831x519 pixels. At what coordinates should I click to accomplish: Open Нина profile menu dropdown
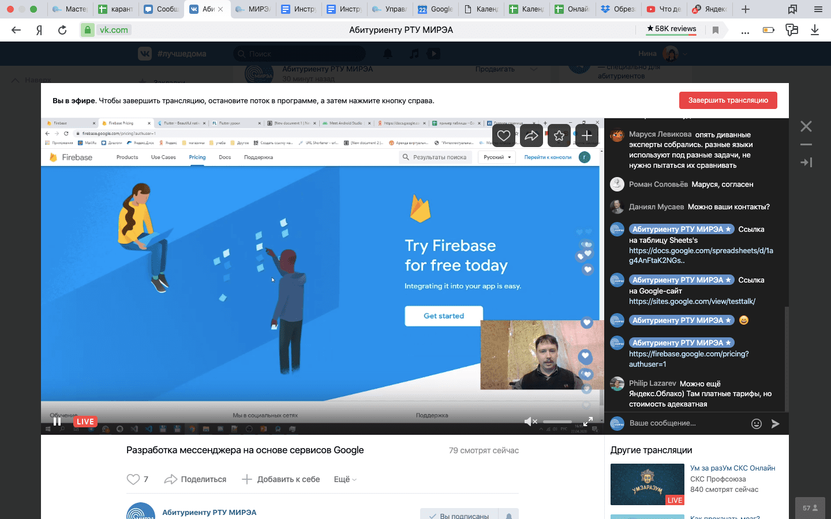coord(663,54)
